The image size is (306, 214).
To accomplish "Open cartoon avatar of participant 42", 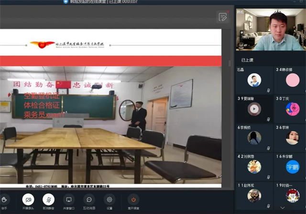I will pos(254,167).
